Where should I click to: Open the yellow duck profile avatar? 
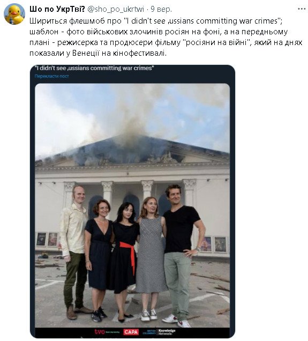coord(14,14)
